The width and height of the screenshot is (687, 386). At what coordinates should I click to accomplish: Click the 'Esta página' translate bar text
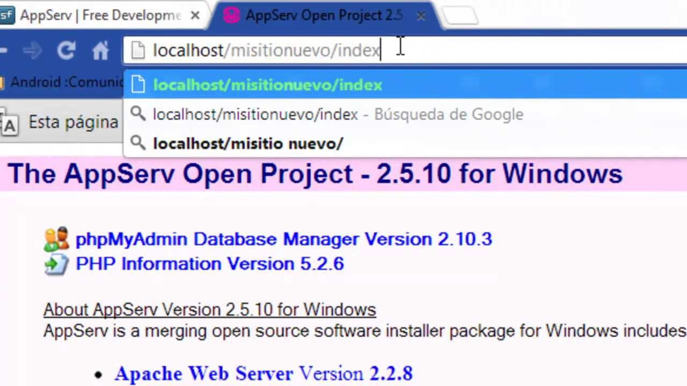click(73, 122)
